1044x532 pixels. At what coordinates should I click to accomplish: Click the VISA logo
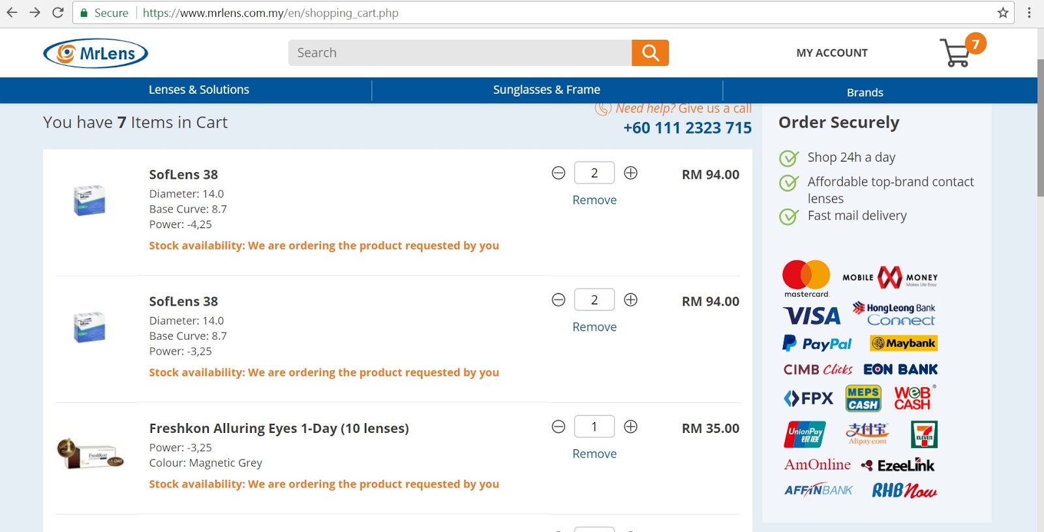pyautogui.click(x=812, y=316)
